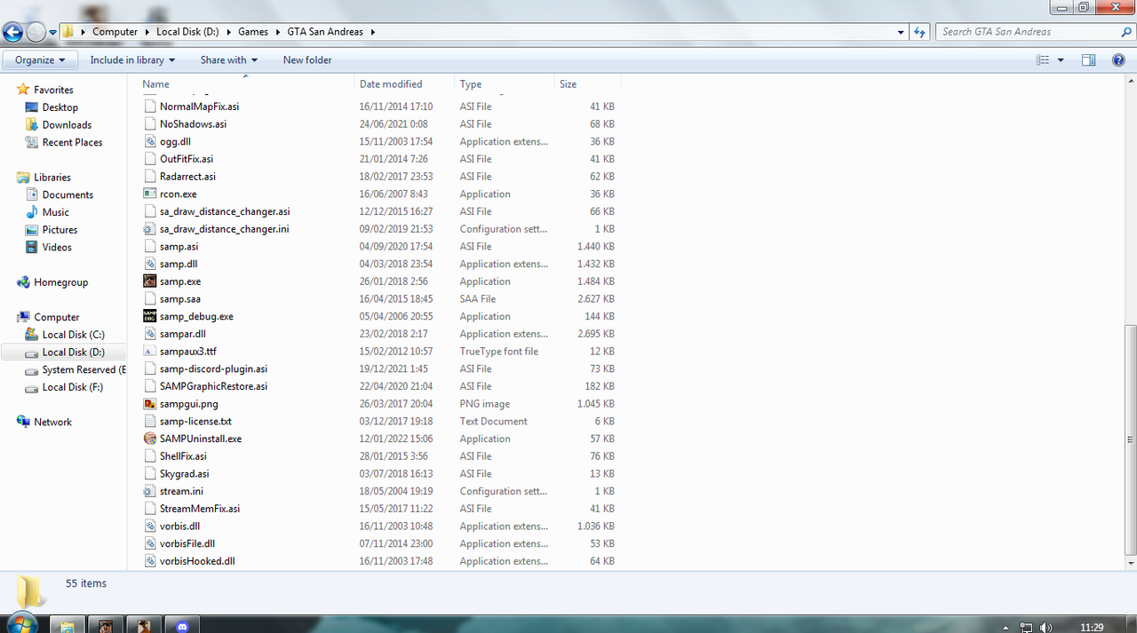This screenshot has height=633, width=1137.
Task: Refresh the GTA San Andreas folder
Action: coord(921,32)
